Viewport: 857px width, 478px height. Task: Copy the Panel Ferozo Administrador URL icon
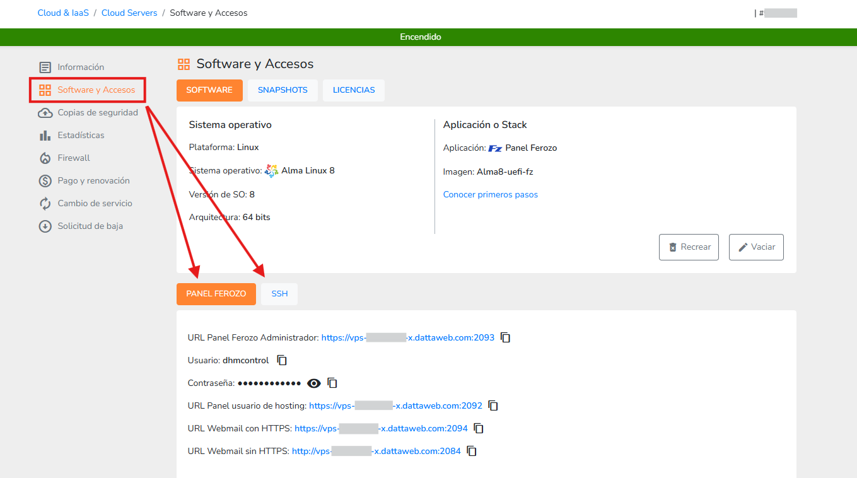505,337
